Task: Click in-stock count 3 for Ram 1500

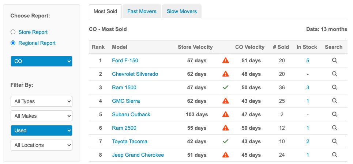Action: (x=308, y=87)
